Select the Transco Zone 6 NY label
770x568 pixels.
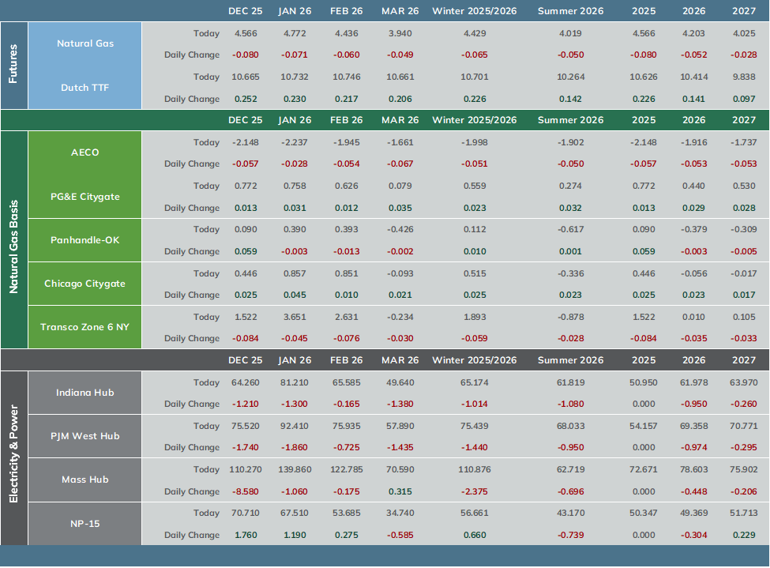(x=85, y=327)
